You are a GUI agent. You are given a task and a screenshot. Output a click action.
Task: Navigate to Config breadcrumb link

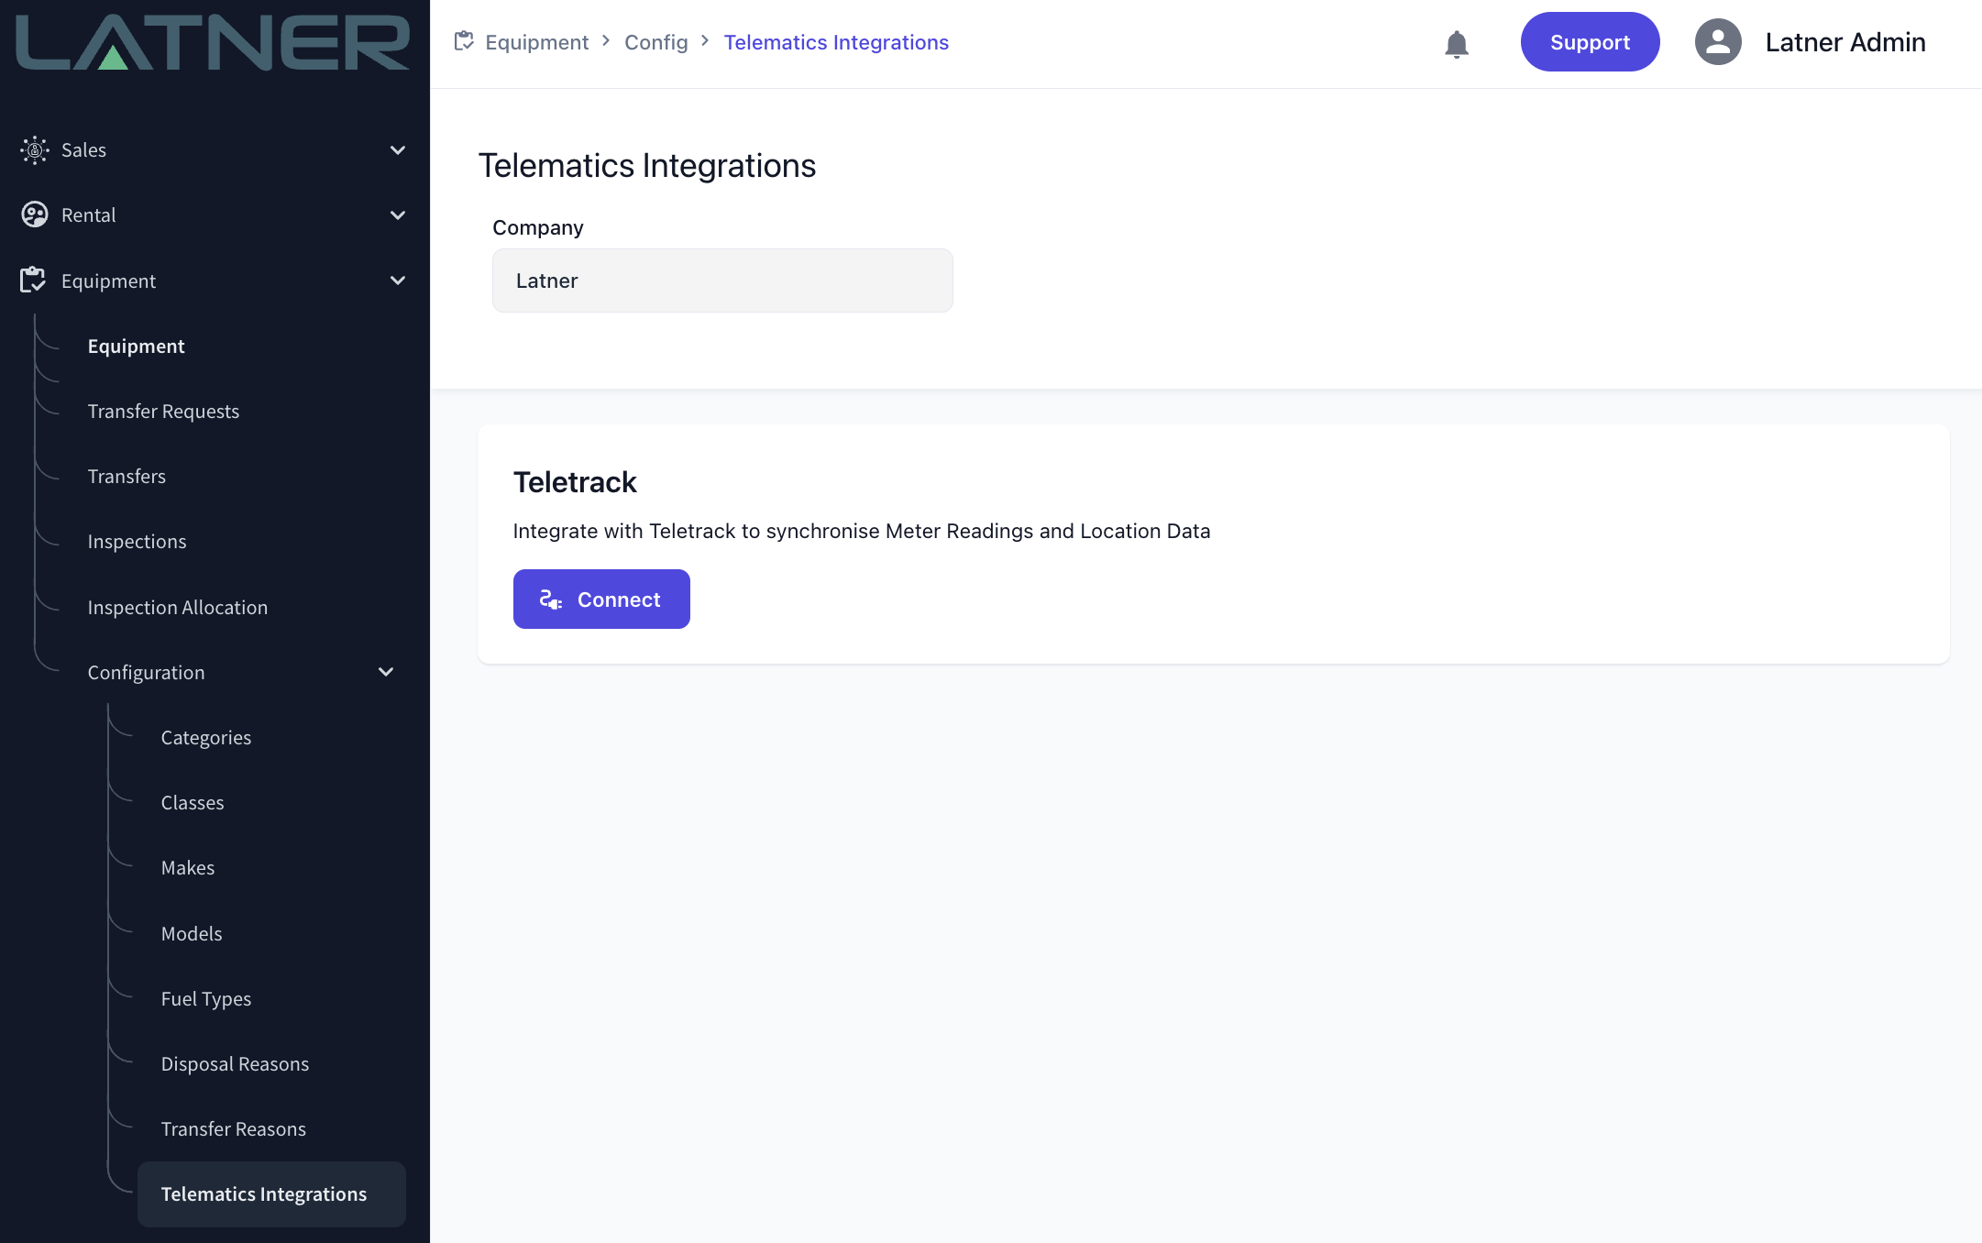click(655, 42)
